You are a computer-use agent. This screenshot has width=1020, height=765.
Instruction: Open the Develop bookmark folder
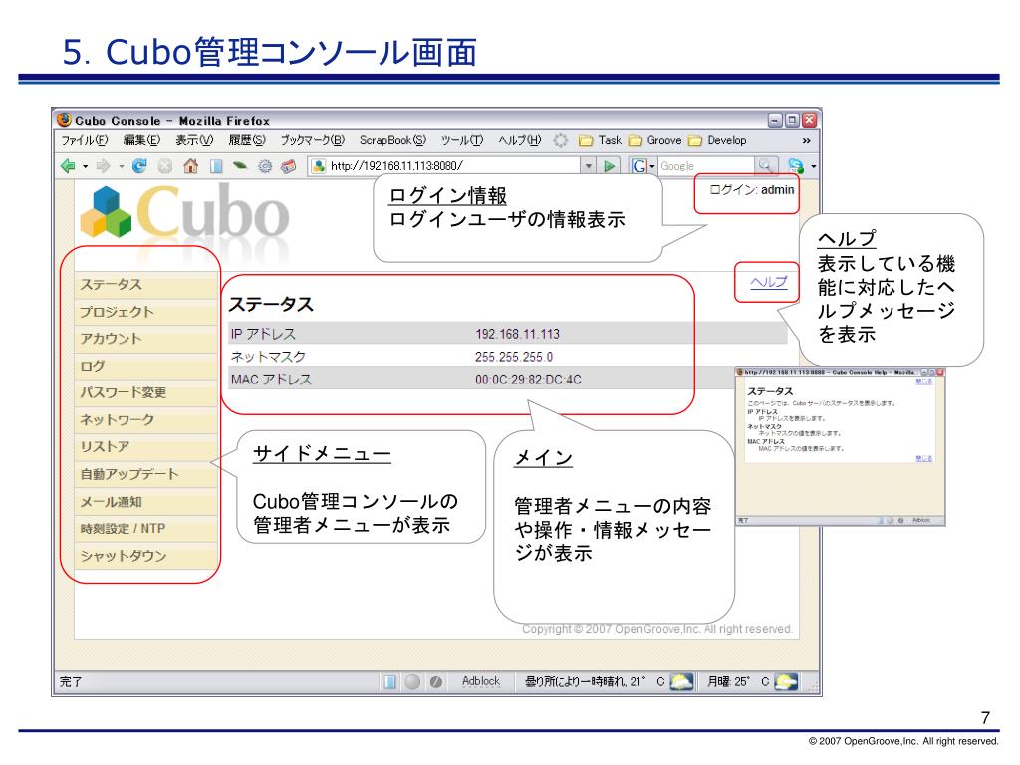coord(717,140)
